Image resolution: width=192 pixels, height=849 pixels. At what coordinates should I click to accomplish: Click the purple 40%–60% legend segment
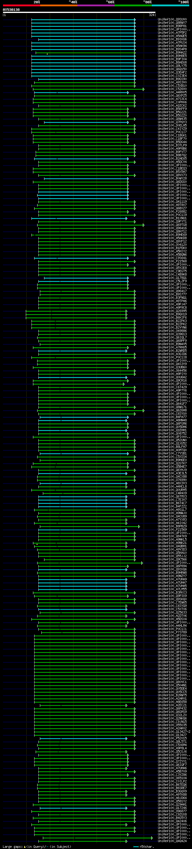click(x=96, y=5)
